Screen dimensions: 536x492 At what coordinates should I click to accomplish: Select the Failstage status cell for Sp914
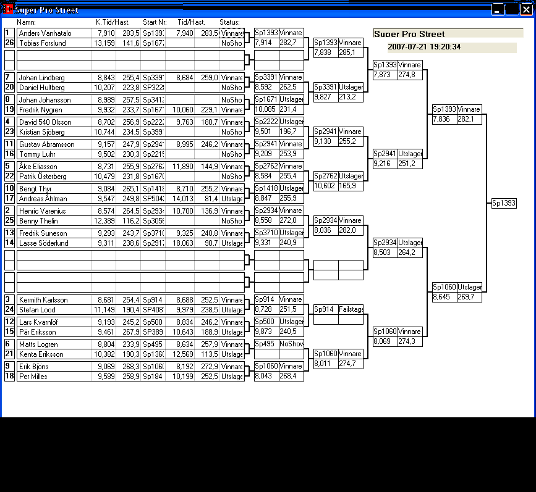351,309
